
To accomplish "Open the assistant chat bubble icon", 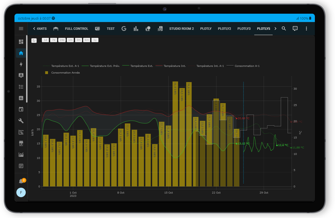I will (295, 28).
